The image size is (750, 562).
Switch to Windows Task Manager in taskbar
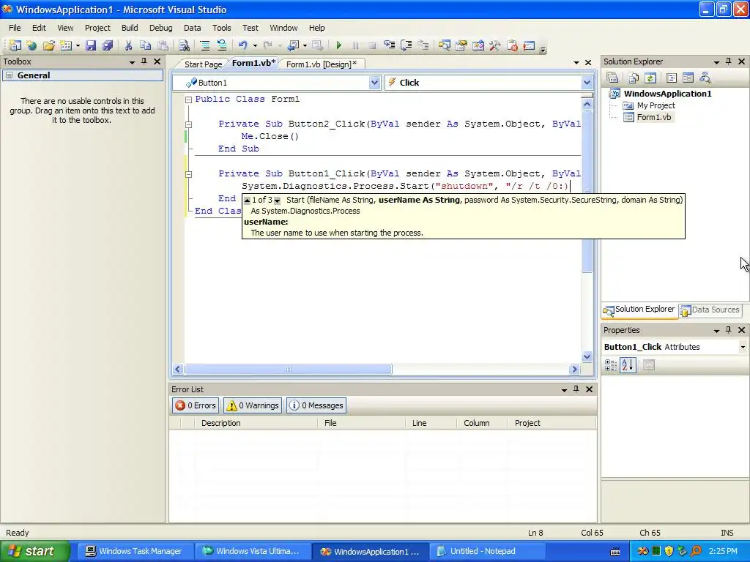(134, 551)
